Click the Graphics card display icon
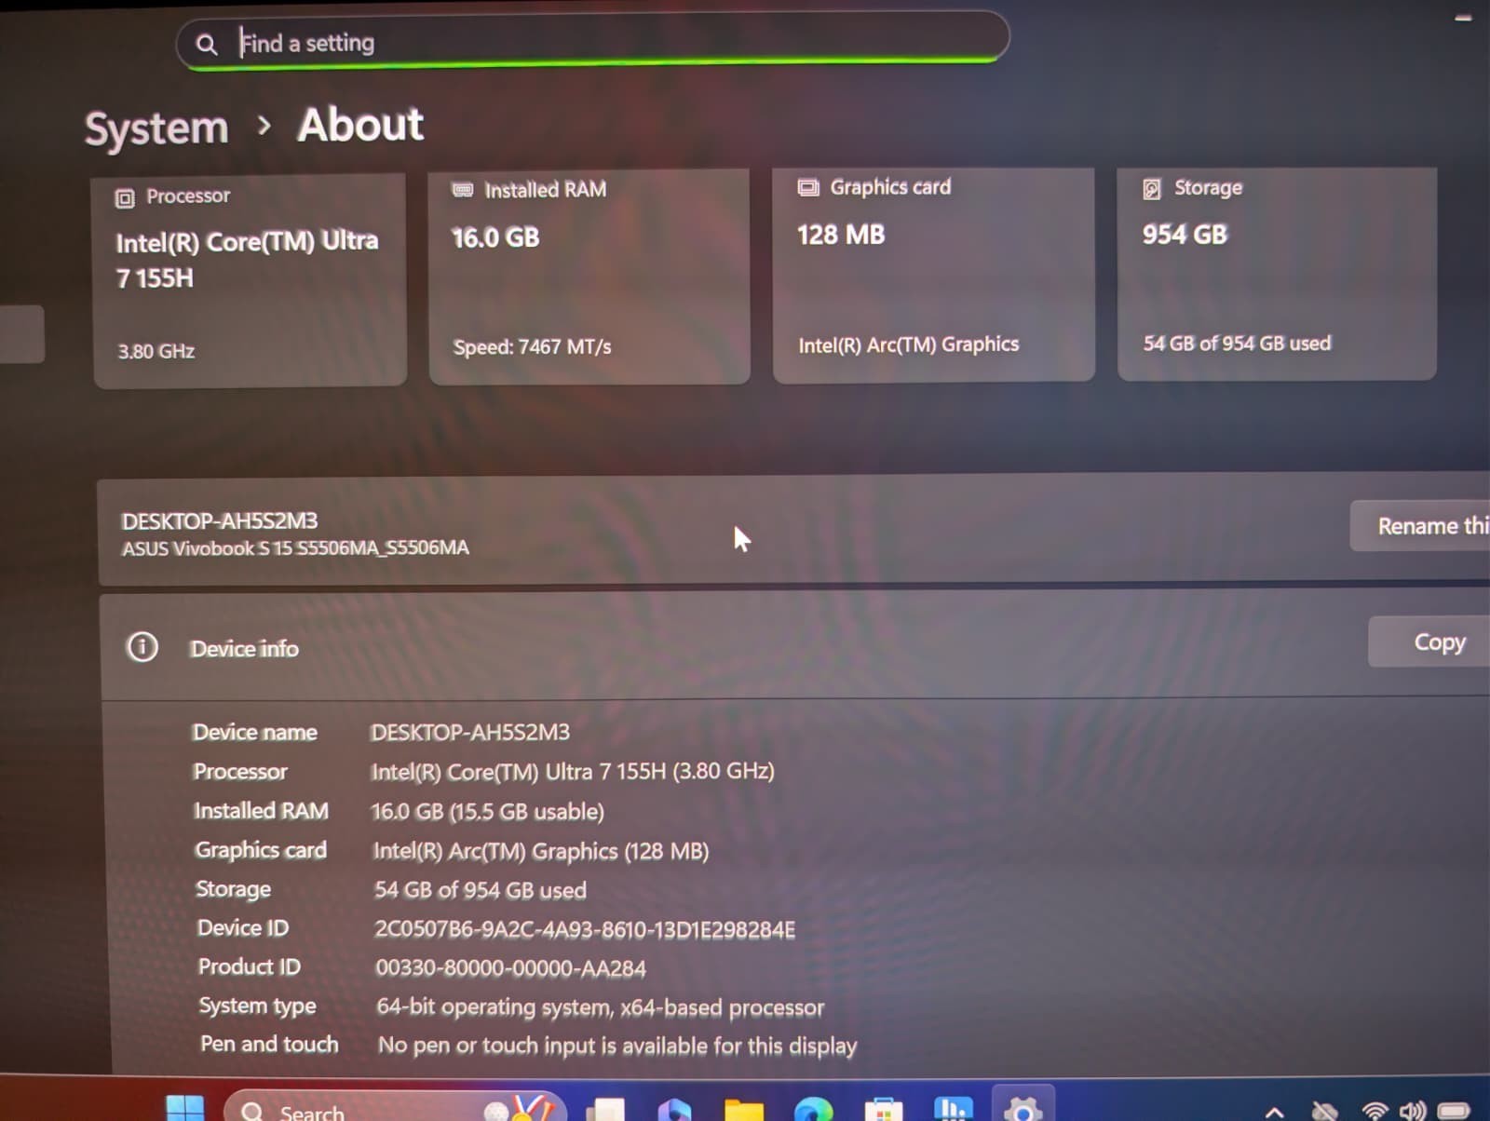Image resolution: width=1490 pixels, height=1121 pixels. [x=808, y=187]
